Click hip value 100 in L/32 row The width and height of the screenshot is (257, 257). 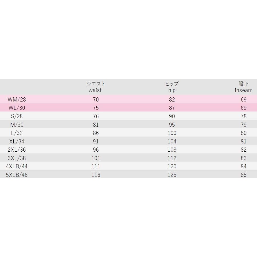tap(172, 133)
